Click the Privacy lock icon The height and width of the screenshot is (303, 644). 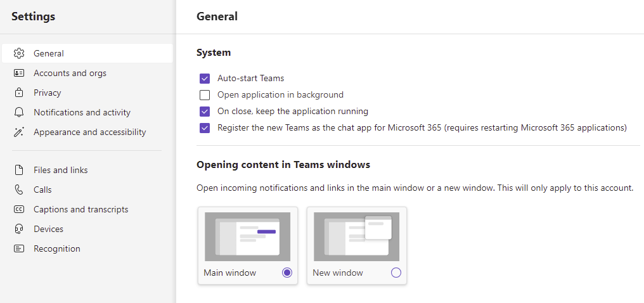click(x=19, y=93)
